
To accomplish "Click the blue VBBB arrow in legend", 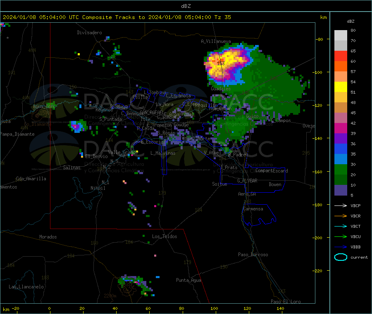I will pyautogui.click(x=341, y=247).
